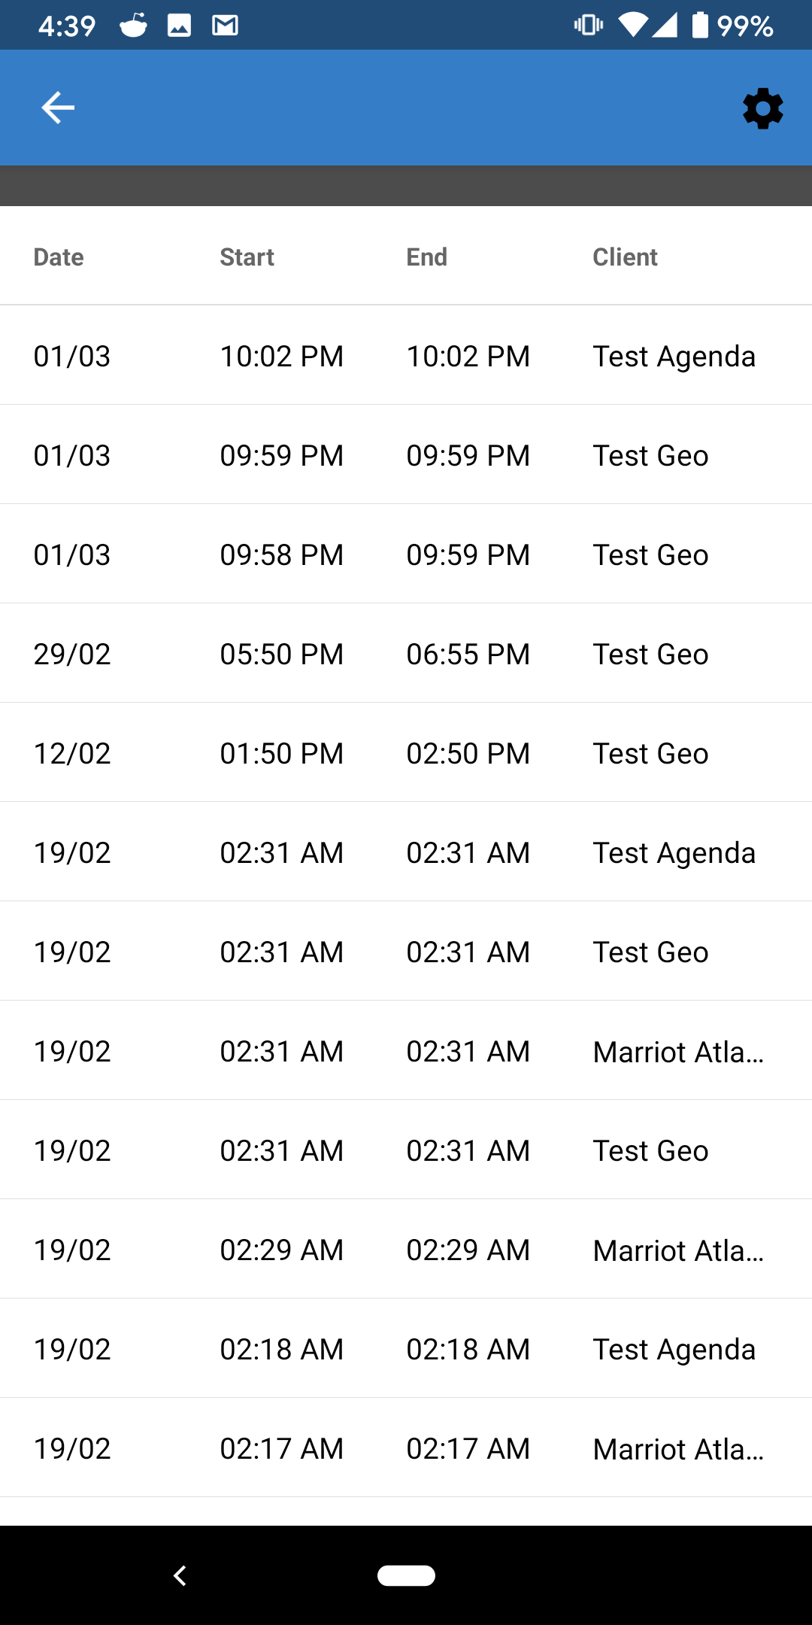812x1625 pixels.
Task: Select the 02:17 AM Marriot Atla entry
Action: pyautogui.click(x=406, y=1448)
